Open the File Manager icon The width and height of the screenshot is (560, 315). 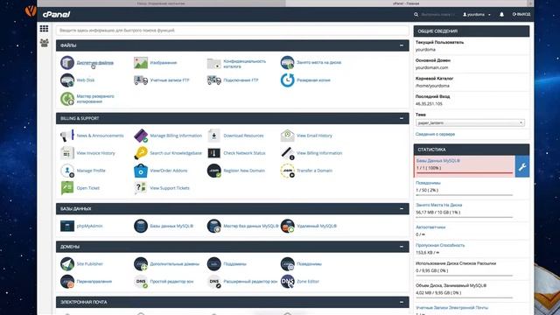(67, 62)
